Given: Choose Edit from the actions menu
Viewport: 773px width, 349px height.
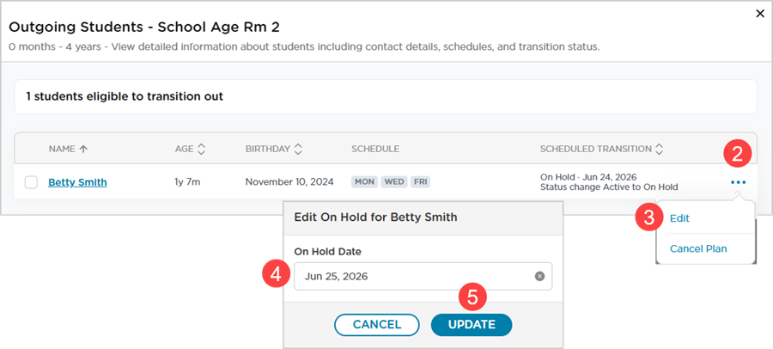Looking at the screenshot, I should pyautogui.click(x=679, y=218).
